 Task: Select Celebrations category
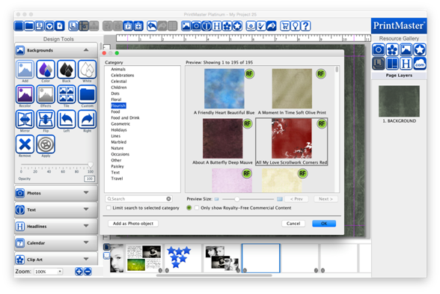click(123, 75)
